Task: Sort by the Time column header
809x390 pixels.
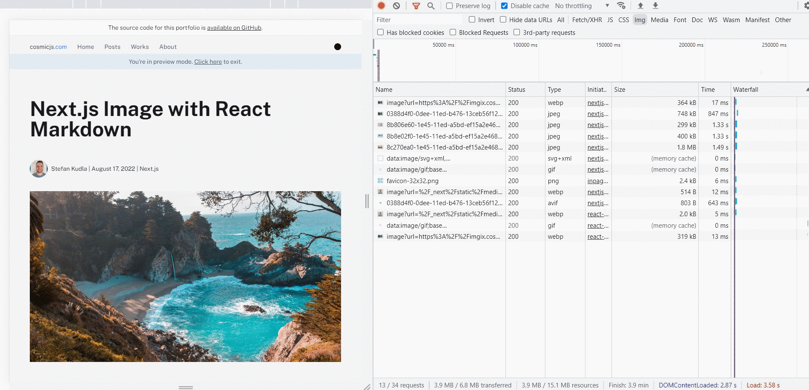Action: coord(714,90)
